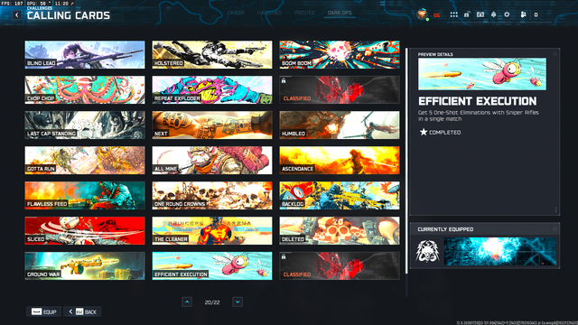Viewport: 578px width, 325px height.
Task: Click the Completed star icon
Action: click(424, 132)
